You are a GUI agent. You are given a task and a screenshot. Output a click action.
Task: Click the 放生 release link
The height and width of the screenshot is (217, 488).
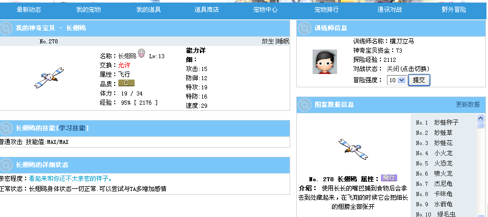click(268, 41)
